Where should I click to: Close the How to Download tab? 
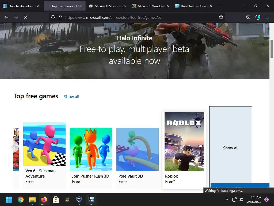coord(38,6)
